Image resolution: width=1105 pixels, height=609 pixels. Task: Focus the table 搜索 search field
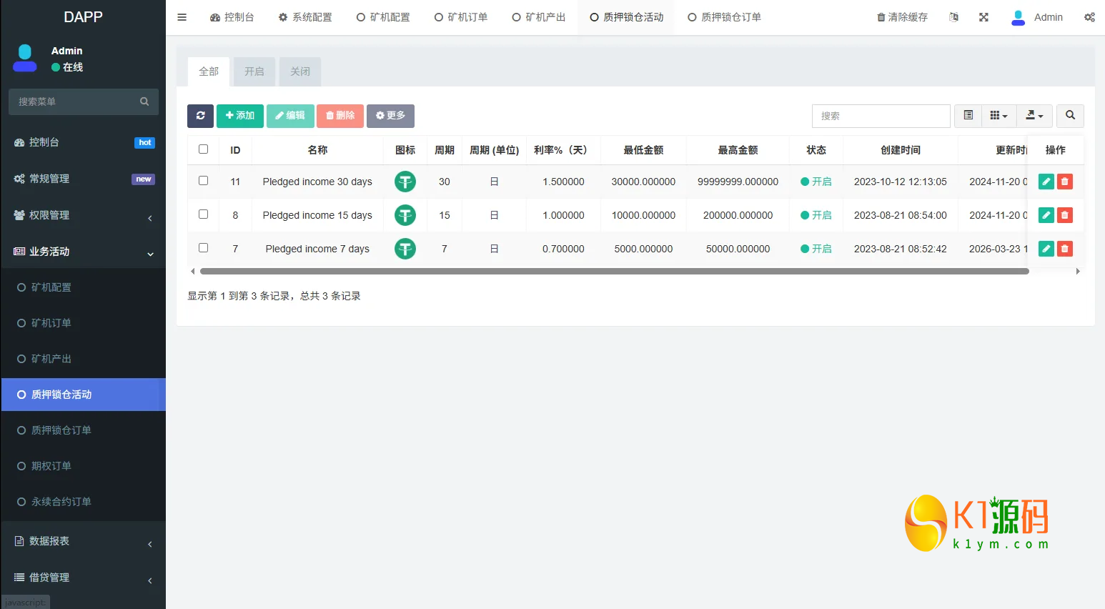point(881,116)
